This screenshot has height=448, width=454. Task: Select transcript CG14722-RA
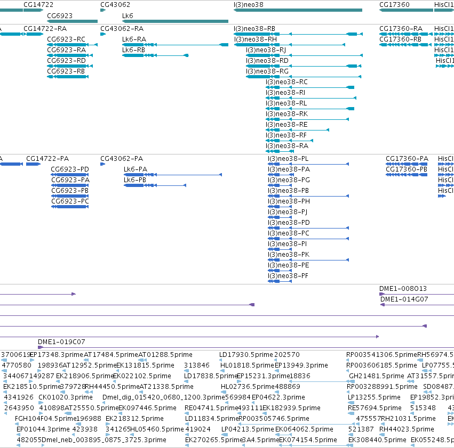point(45,29)
